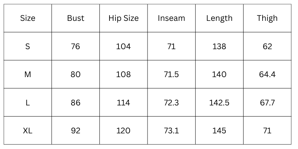
Task: Click the size M row label
Action: coord(28,74)
